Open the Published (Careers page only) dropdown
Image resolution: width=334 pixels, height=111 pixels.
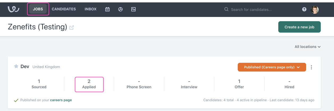tap(272, 67)
